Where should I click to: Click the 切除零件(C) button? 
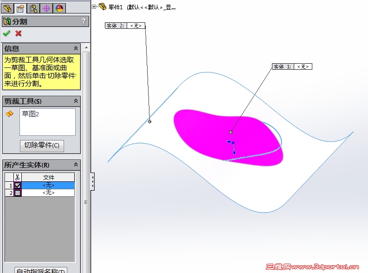coord(42,146)
